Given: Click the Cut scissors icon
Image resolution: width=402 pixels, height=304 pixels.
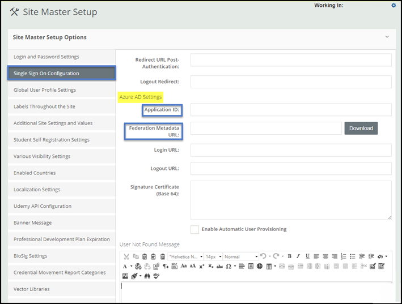Looking at the screenshot, I should [126, 256].
